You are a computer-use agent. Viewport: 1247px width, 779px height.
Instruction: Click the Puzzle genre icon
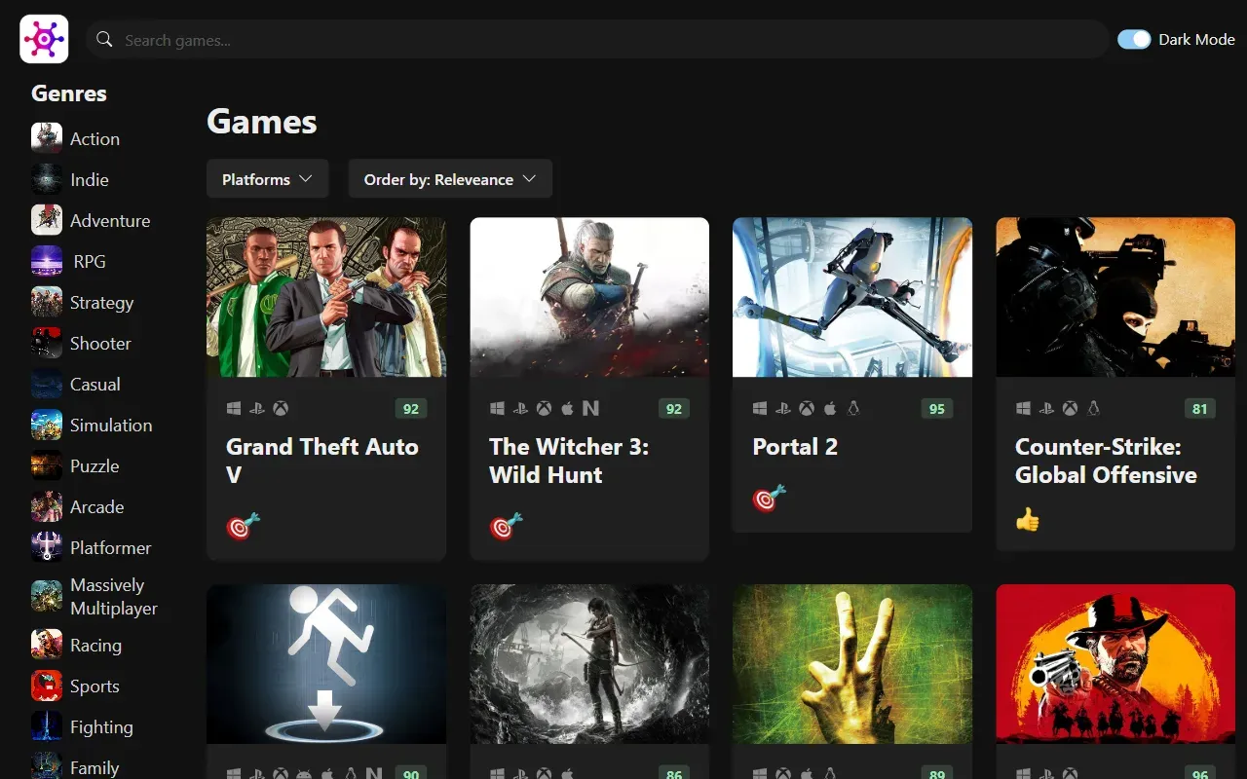click(47, 465)
